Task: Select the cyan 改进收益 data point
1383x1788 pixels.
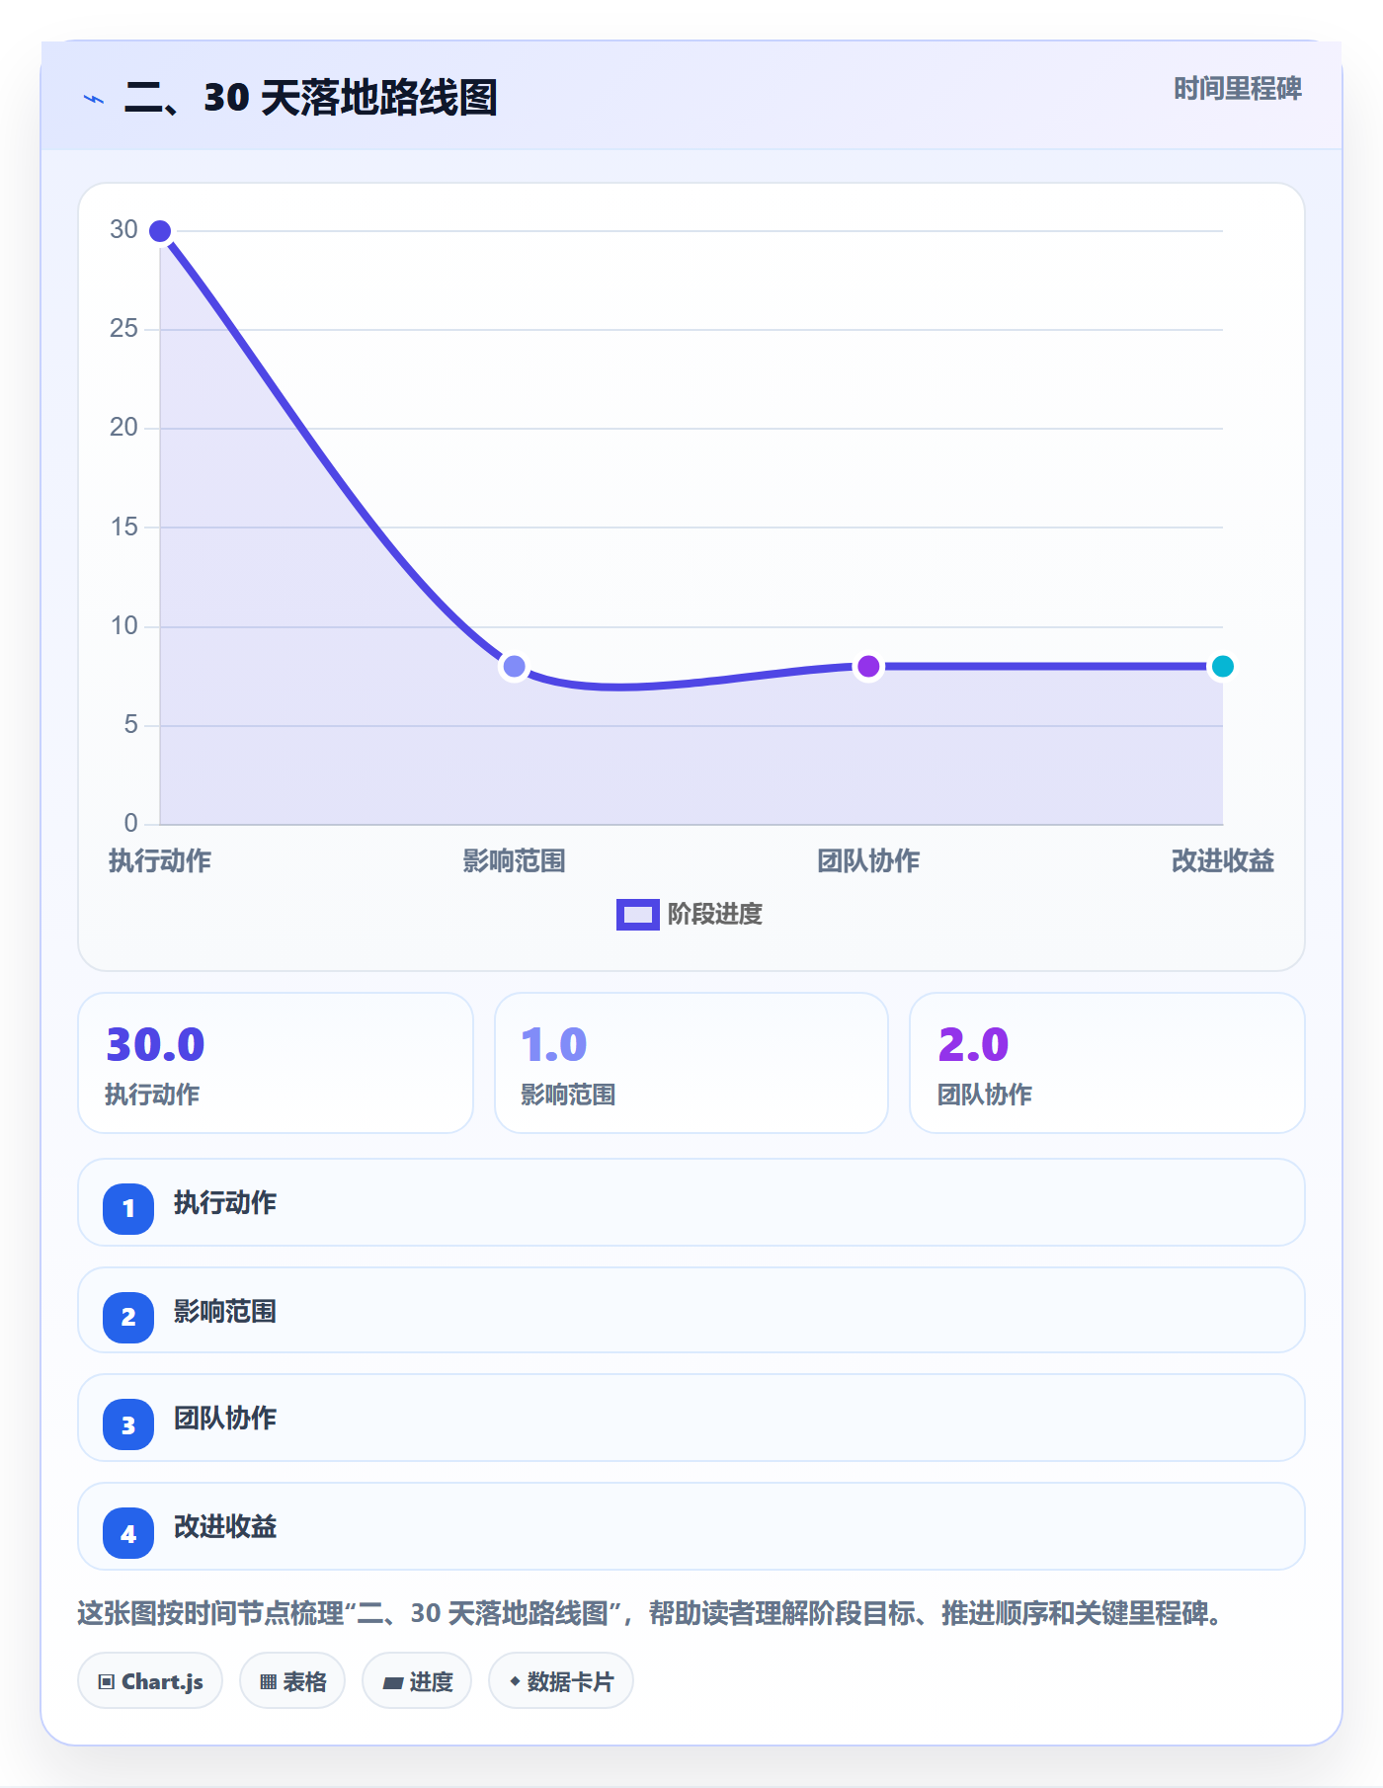Action: [x=1222, y=667]
